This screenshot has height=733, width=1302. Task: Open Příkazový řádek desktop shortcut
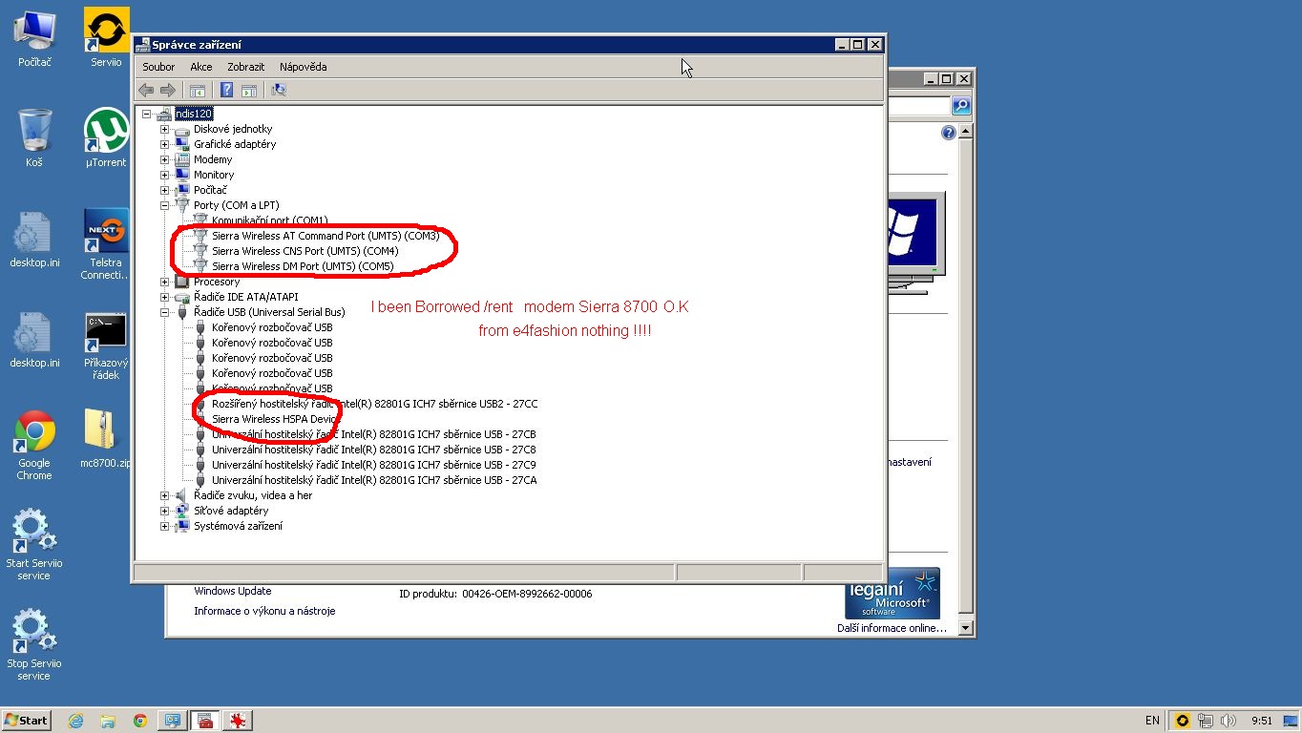tap(106, 346)
